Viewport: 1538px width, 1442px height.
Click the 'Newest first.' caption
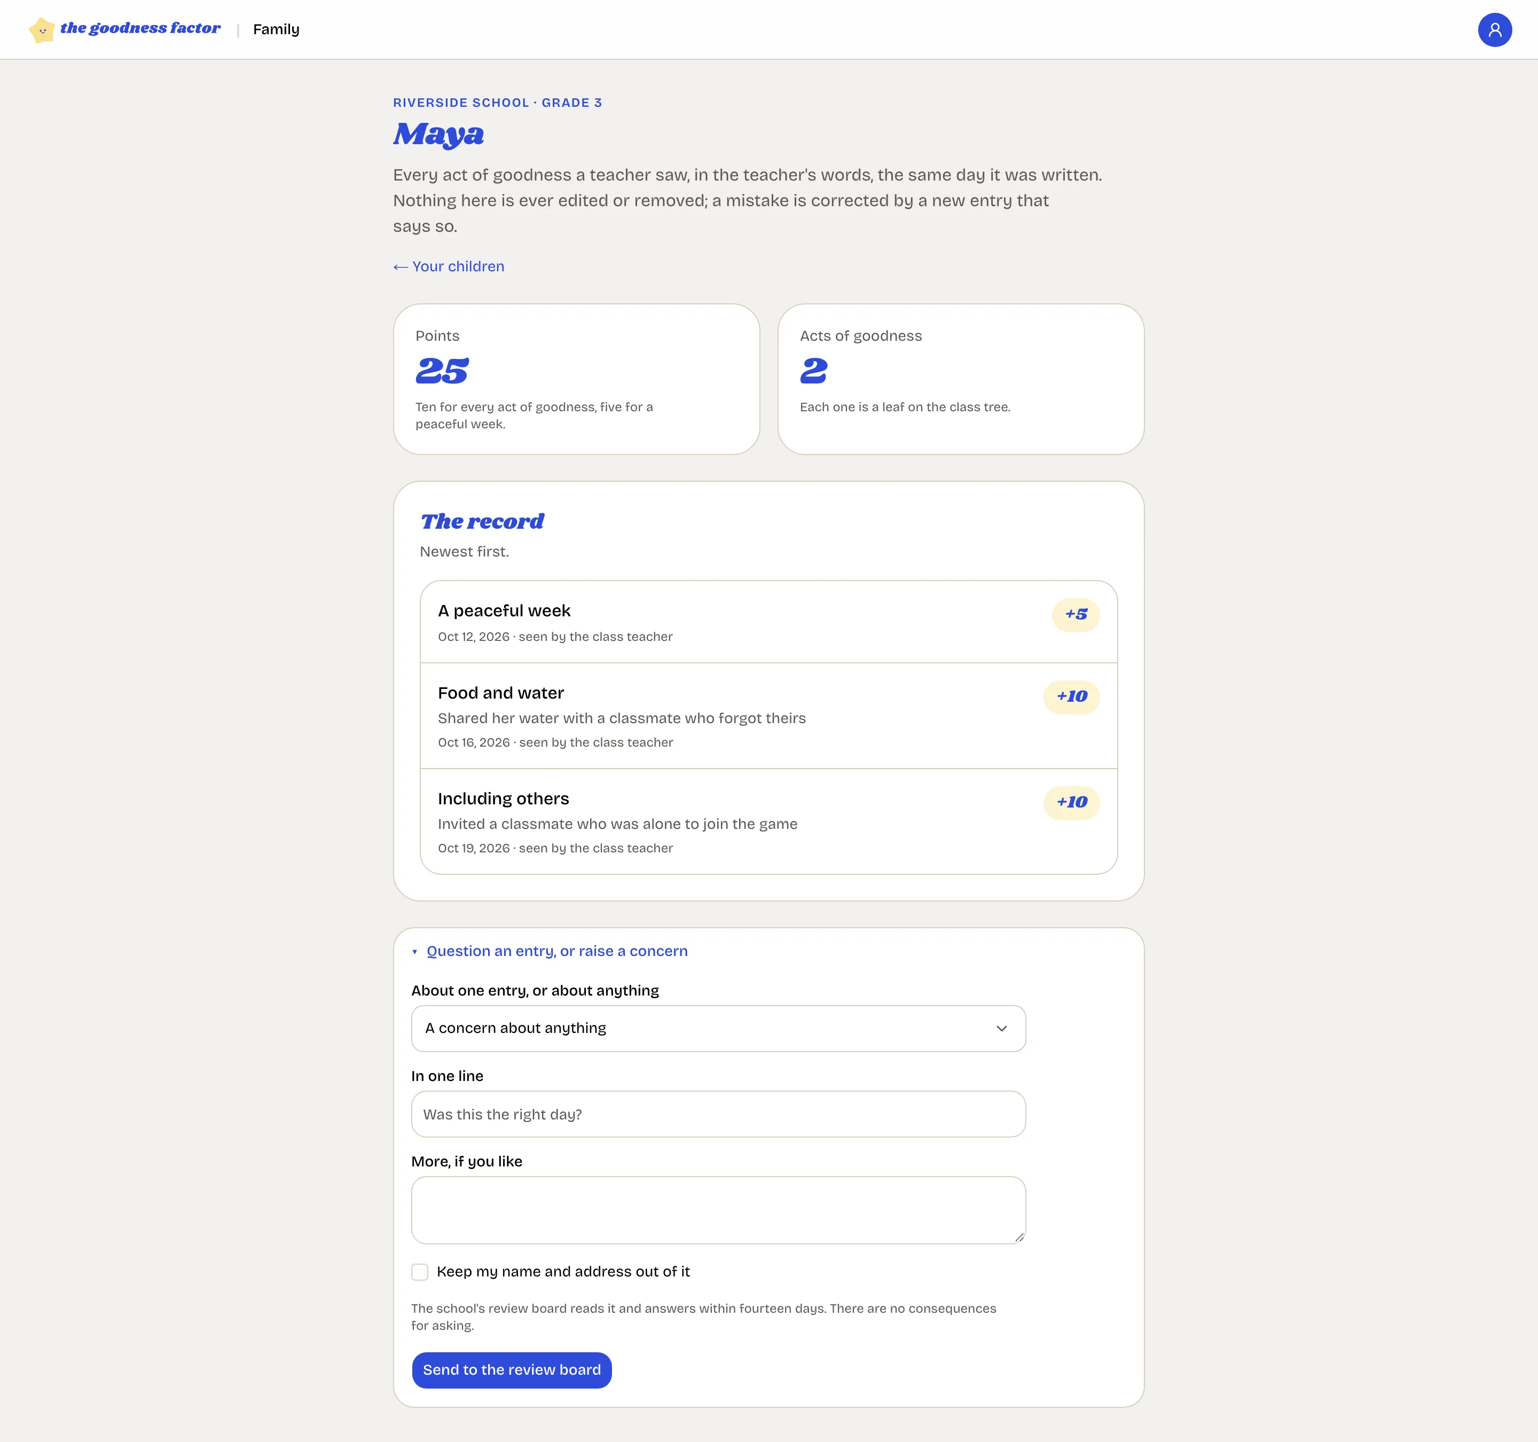coord(464,552)
